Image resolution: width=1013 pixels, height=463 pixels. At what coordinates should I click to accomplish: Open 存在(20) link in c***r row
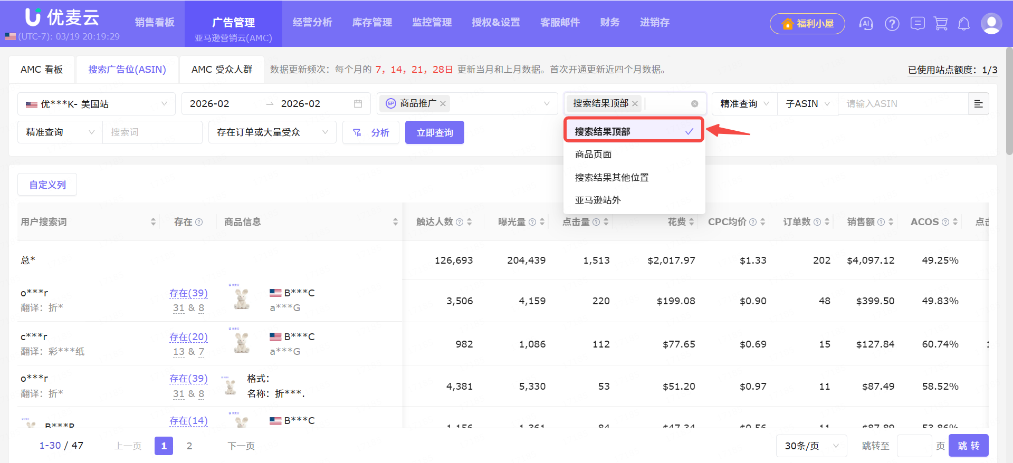[x=188, y=336]
